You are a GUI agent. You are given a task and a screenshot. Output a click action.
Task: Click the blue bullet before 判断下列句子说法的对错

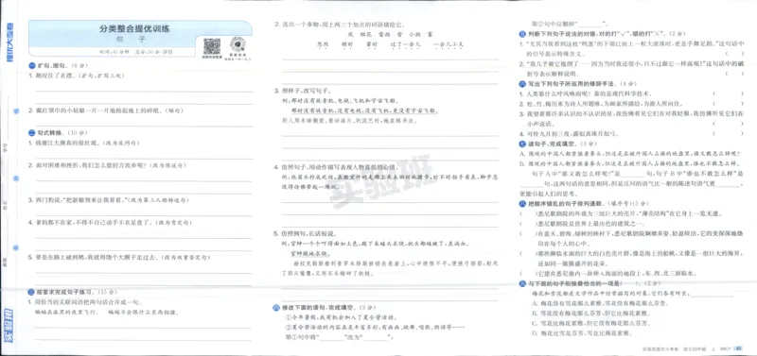tap(522, 34)
